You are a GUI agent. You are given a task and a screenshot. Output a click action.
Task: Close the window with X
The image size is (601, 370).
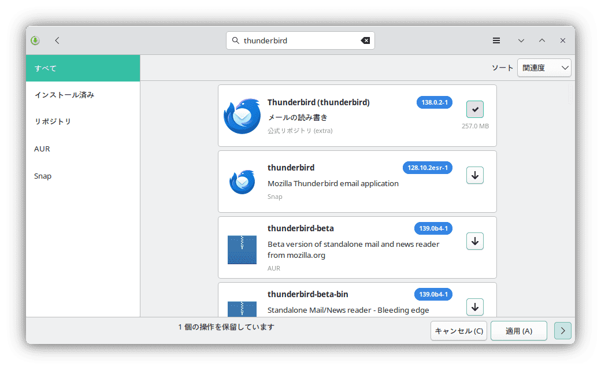pyautogui.click(x=563, y=40)
